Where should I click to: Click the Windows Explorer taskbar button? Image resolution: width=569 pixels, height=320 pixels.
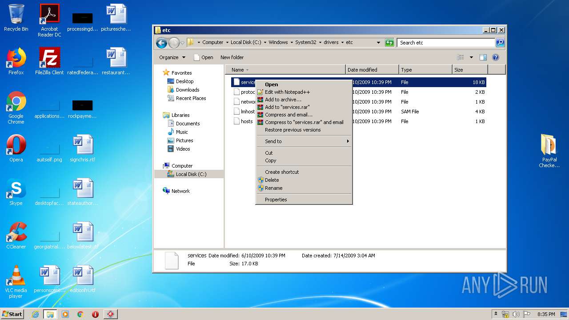click(50, 314)
